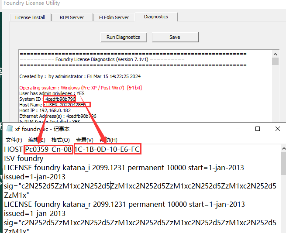Click the host name Pc0359 Cn-08 text
Image resolution: width=286 pixels, height=233 pixels.
48,149
